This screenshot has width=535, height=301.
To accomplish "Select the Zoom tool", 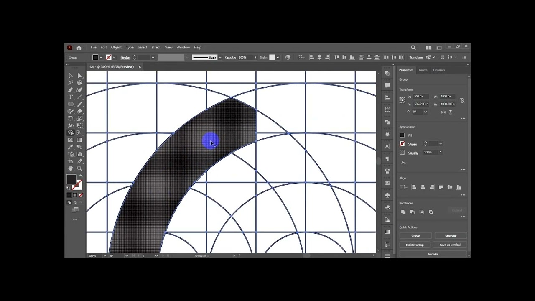I will [x=79, y=168].
